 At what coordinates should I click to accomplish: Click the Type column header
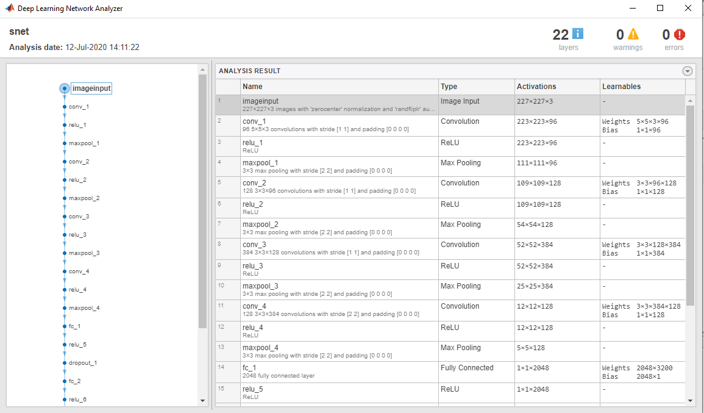477,86
